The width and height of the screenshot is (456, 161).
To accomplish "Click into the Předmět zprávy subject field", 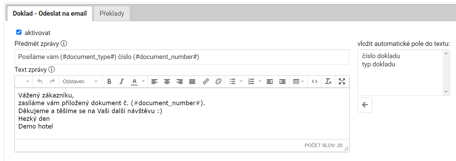I will [182, 57].
